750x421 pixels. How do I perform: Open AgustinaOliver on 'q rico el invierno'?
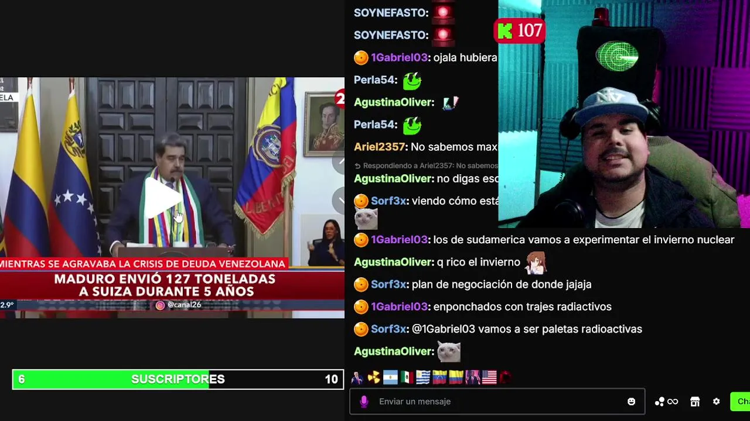394,262
